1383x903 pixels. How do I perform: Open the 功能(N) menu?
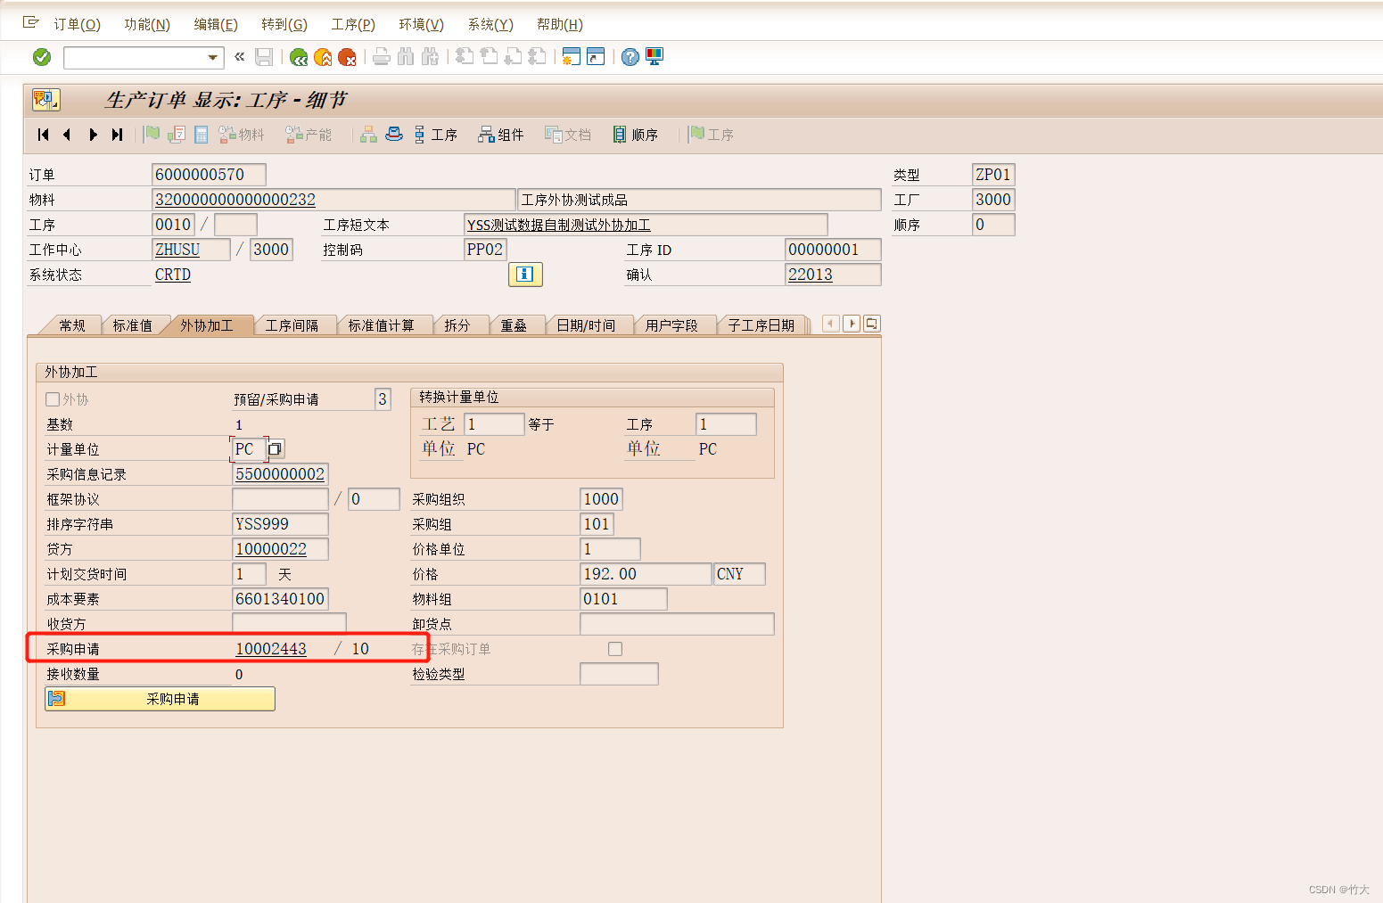pyautogui.click(x=147, y=24)
